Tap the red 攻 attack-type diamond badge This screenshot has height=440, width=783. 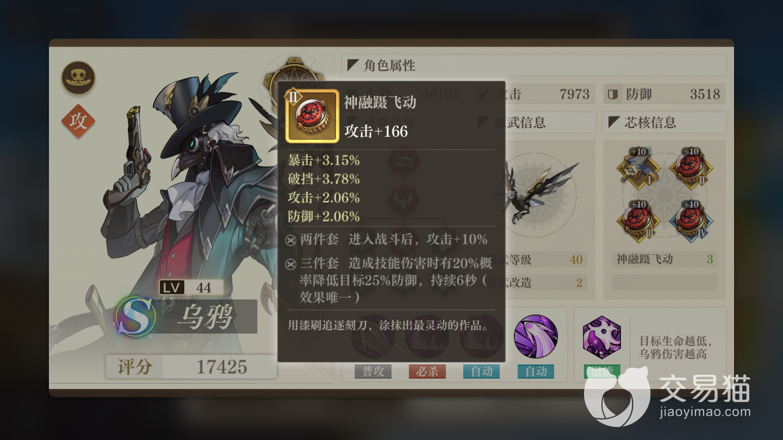coord(78,121)
